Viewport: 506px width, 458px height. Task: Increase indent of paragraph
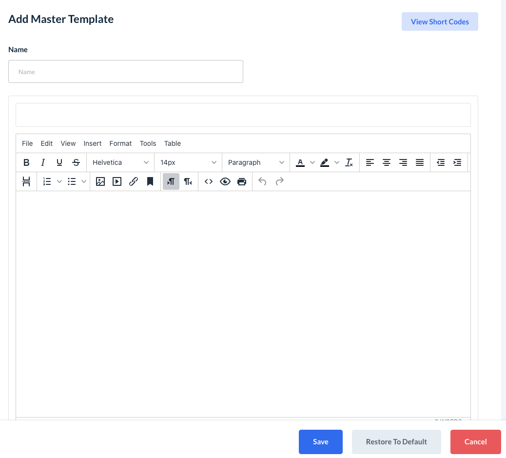(457, 162)
